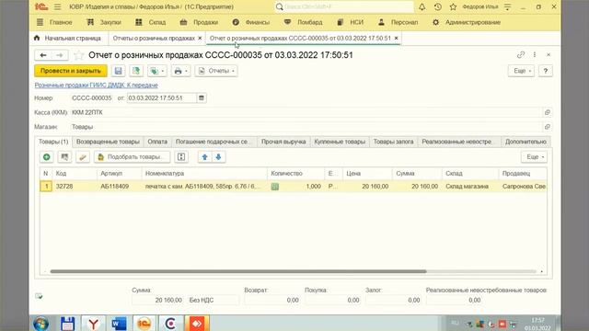Switch to Начальная страница tab

(x=68, y=39)
